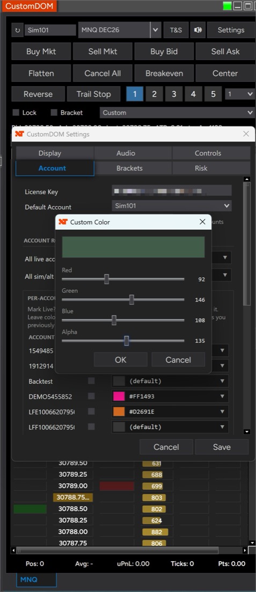Open the quantity dropdown showing 1
256x592 pixels.
240,94
